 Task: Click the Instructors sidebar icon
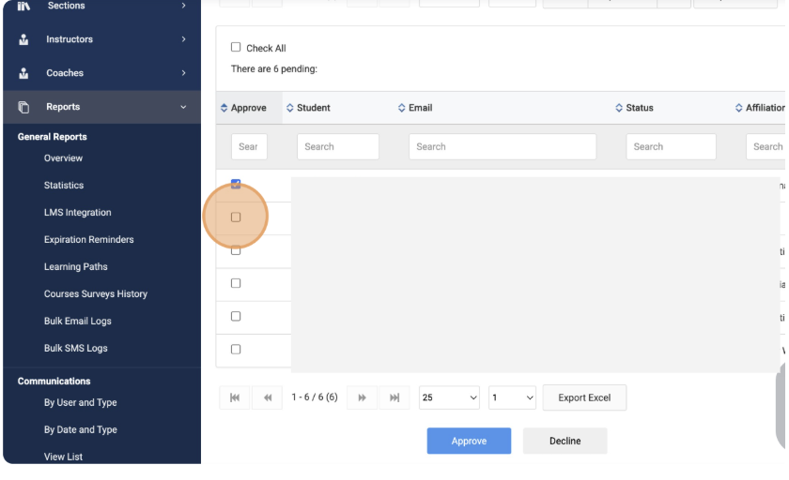23,39
